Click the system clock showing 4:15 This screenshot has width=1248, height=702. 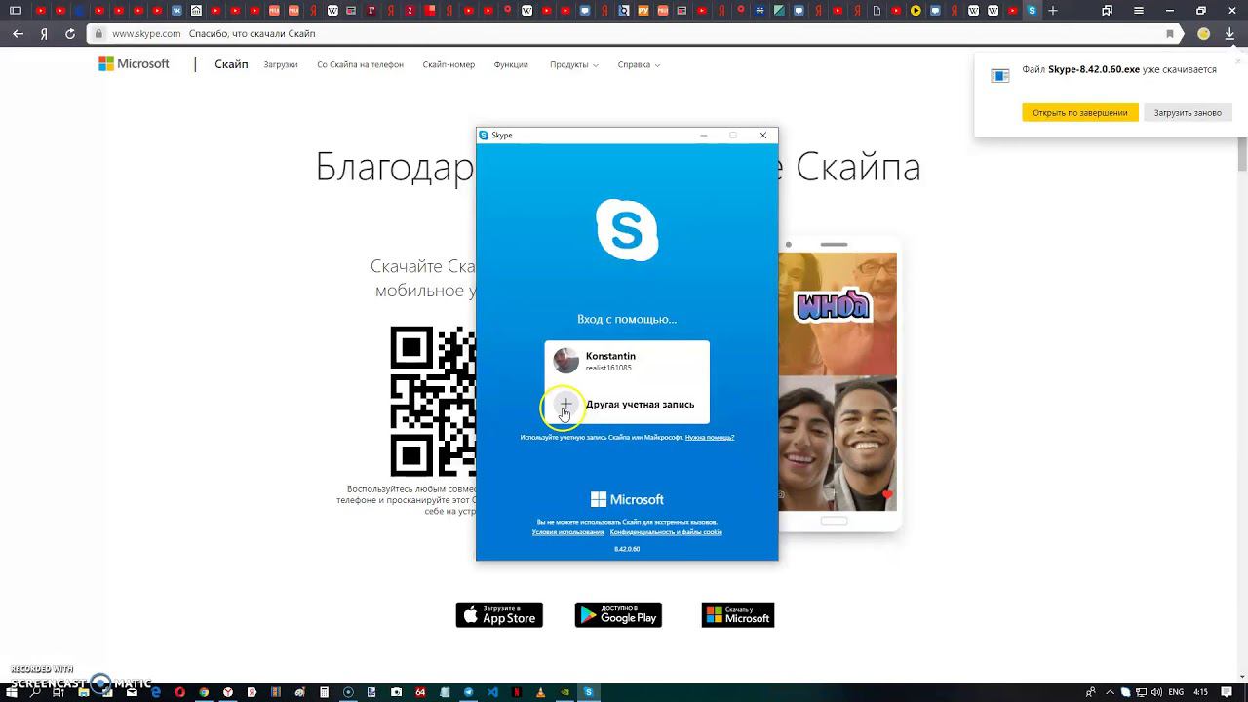click(1200, 692)
